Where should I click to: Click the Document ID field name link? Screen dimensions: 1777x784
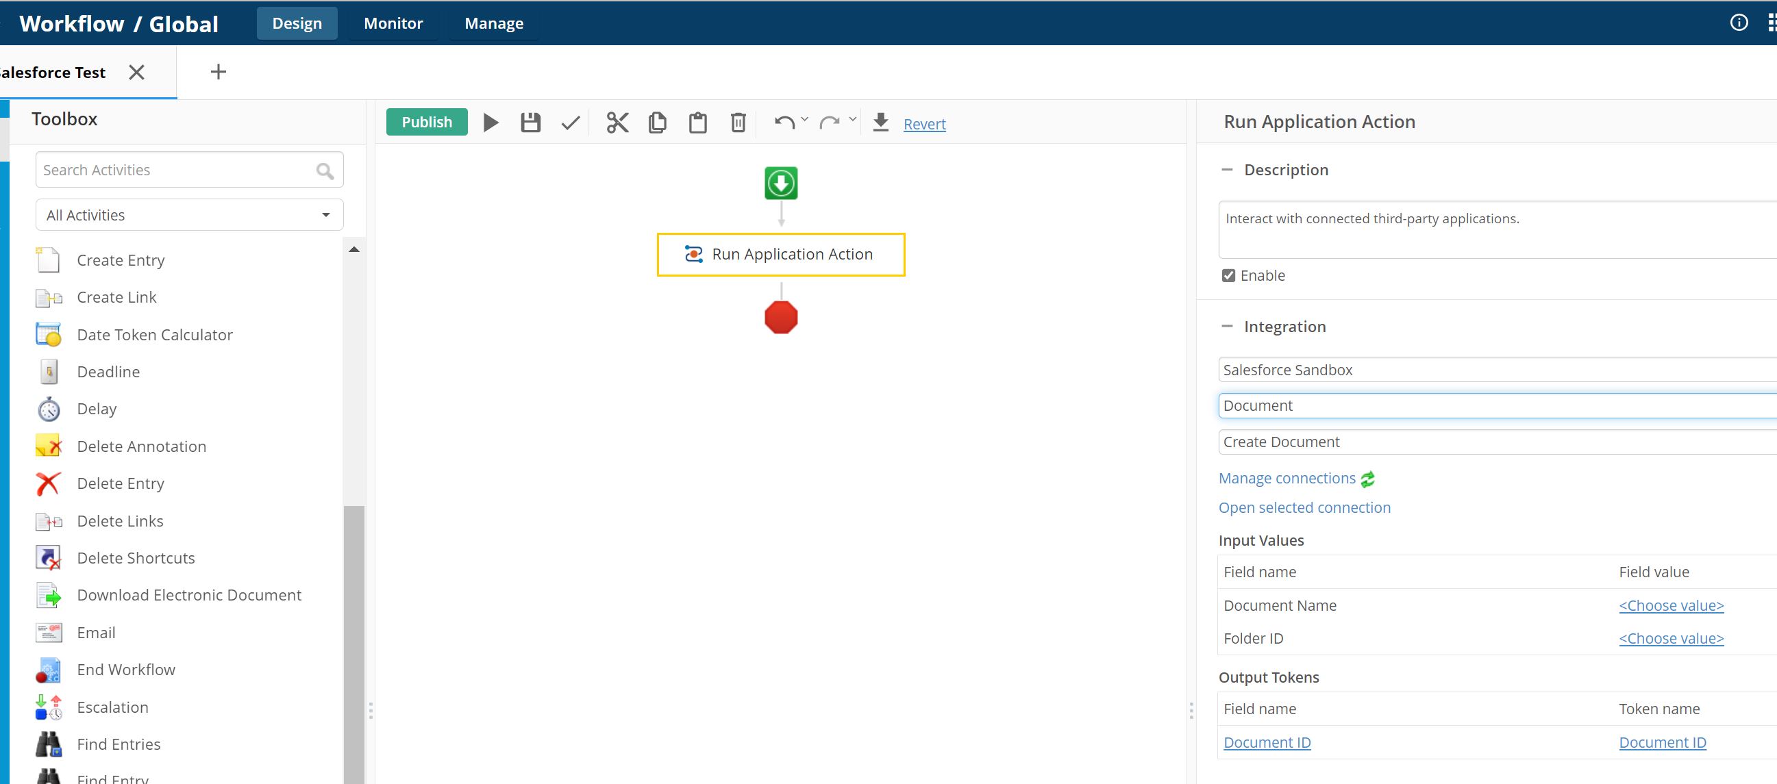[1267, 743]
